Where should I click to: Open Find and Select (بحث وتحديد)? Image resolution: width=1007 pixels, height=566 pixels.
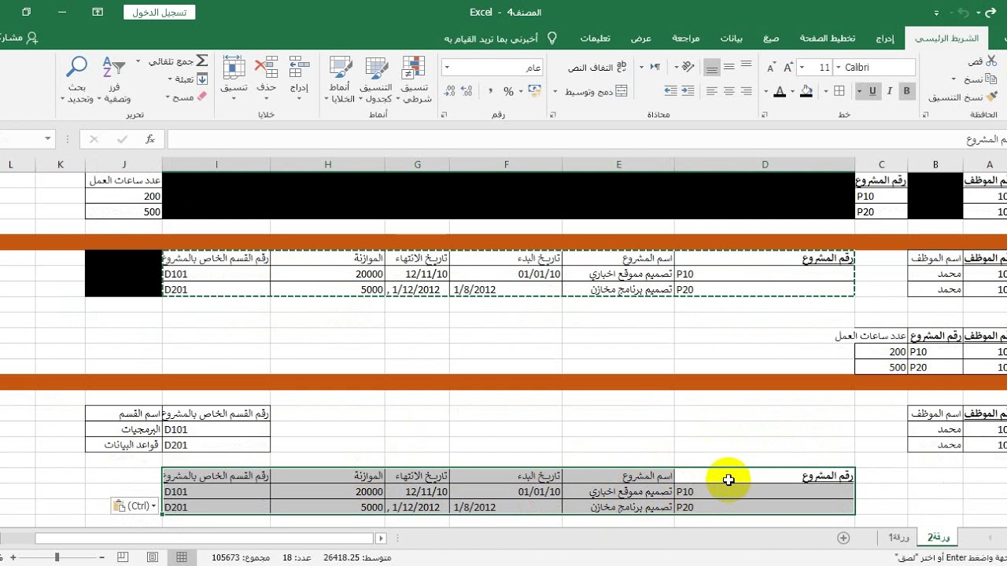coord(78,79)
